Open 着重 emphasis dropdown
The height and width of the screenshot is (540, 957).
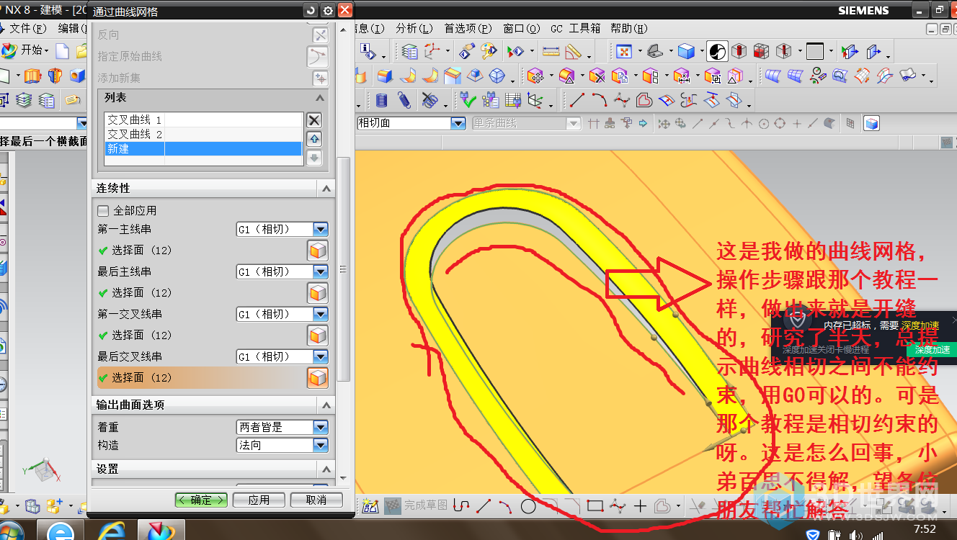321,427
